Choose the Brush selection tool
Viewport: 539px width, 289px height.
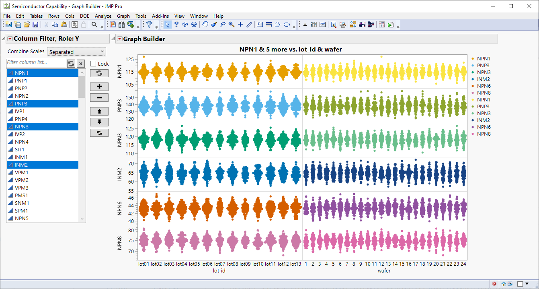[214, 25]
